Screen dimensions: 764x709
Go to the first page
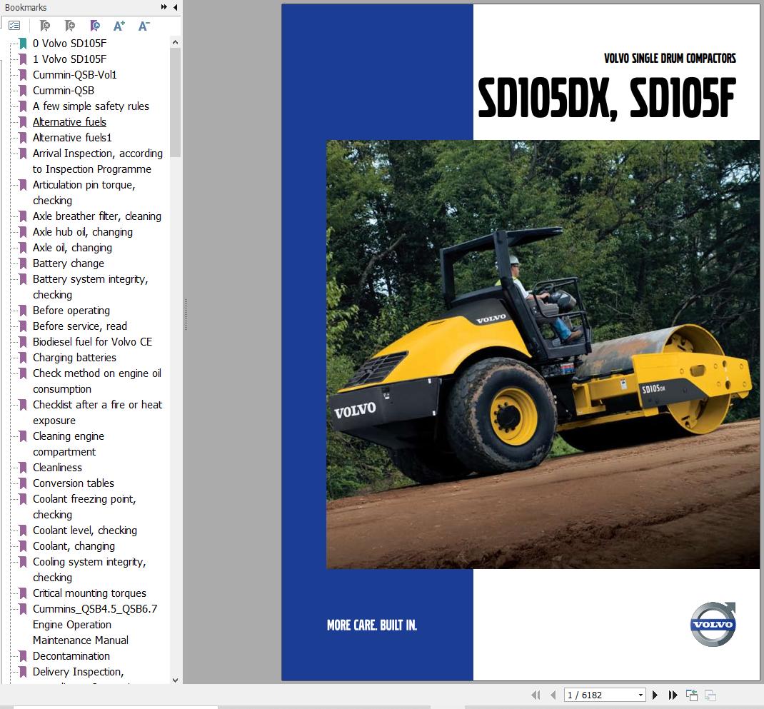coord(536,695)
